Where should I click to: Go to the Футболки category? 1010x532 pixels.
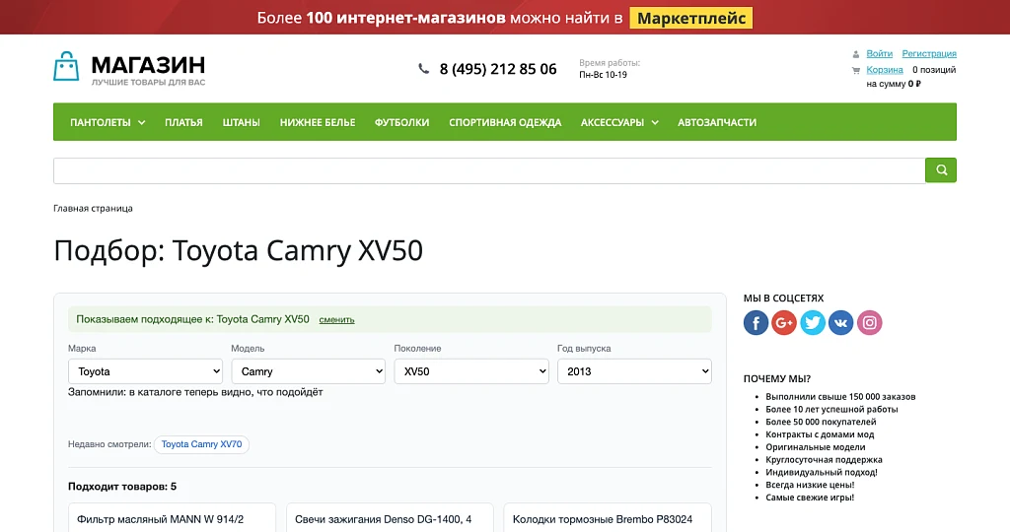402,122
